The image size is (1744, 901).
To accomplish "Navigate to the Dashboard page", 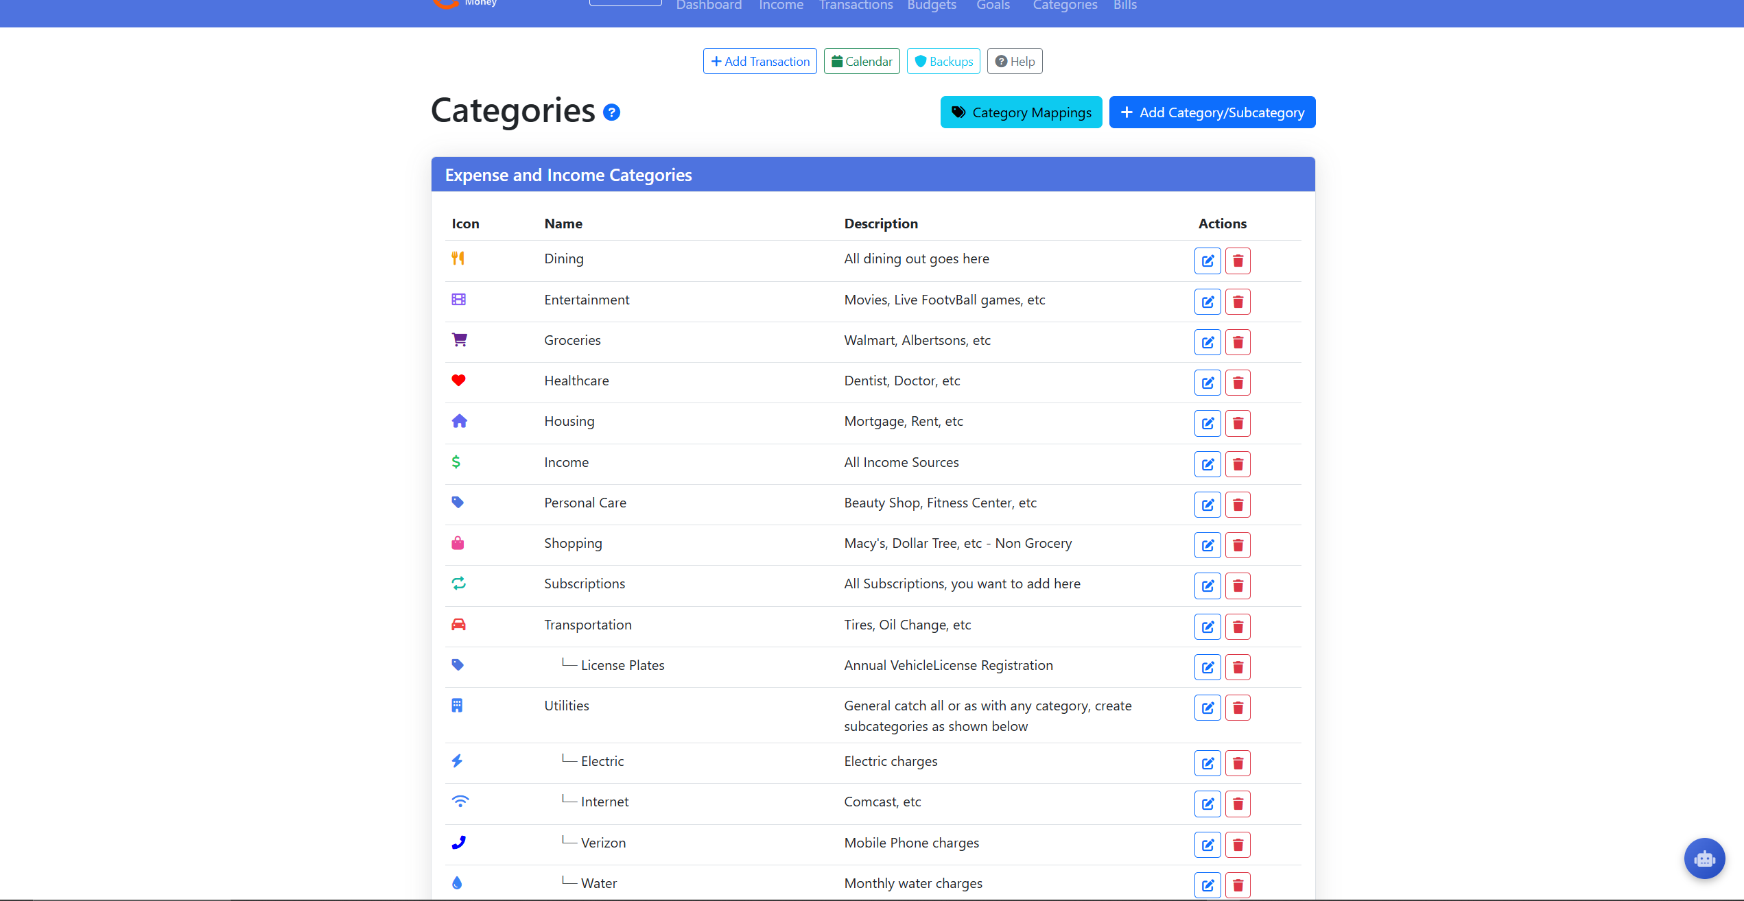I will point(709,6).
